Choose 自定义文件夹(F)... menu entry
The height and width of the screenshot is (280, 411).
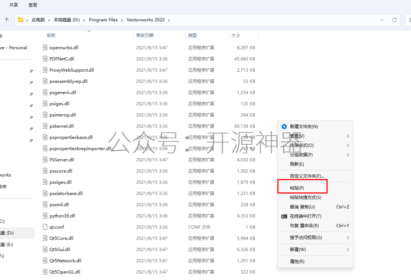[315, 176]
